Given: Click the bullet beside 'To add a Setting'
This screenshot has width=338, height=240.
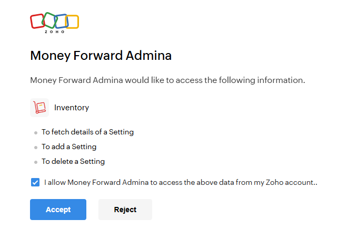Looking at the screenshot, I should (36, 148).
